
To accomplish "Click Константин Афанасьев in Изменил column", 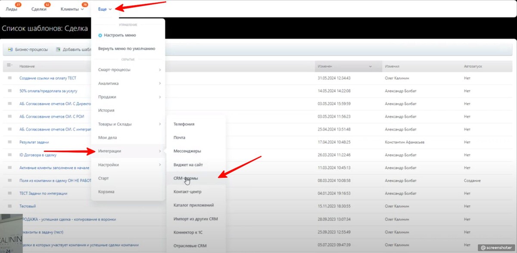I will (x=405, y=142).
